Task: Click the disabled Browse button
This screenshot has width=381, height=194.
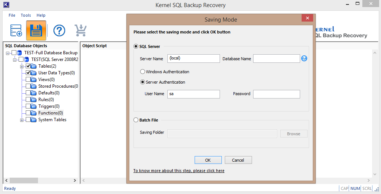Action: 294,134
